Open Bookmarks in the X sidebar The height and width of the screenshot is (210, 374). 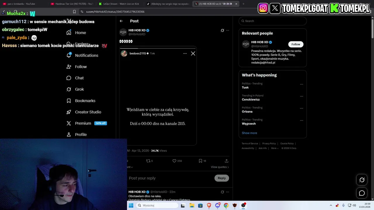(x=81, y=101)
